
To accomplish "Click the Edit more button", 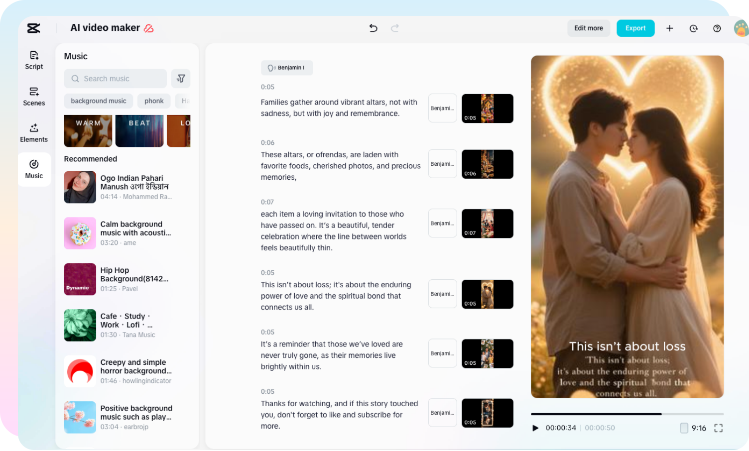I will (x=589, y=28).
